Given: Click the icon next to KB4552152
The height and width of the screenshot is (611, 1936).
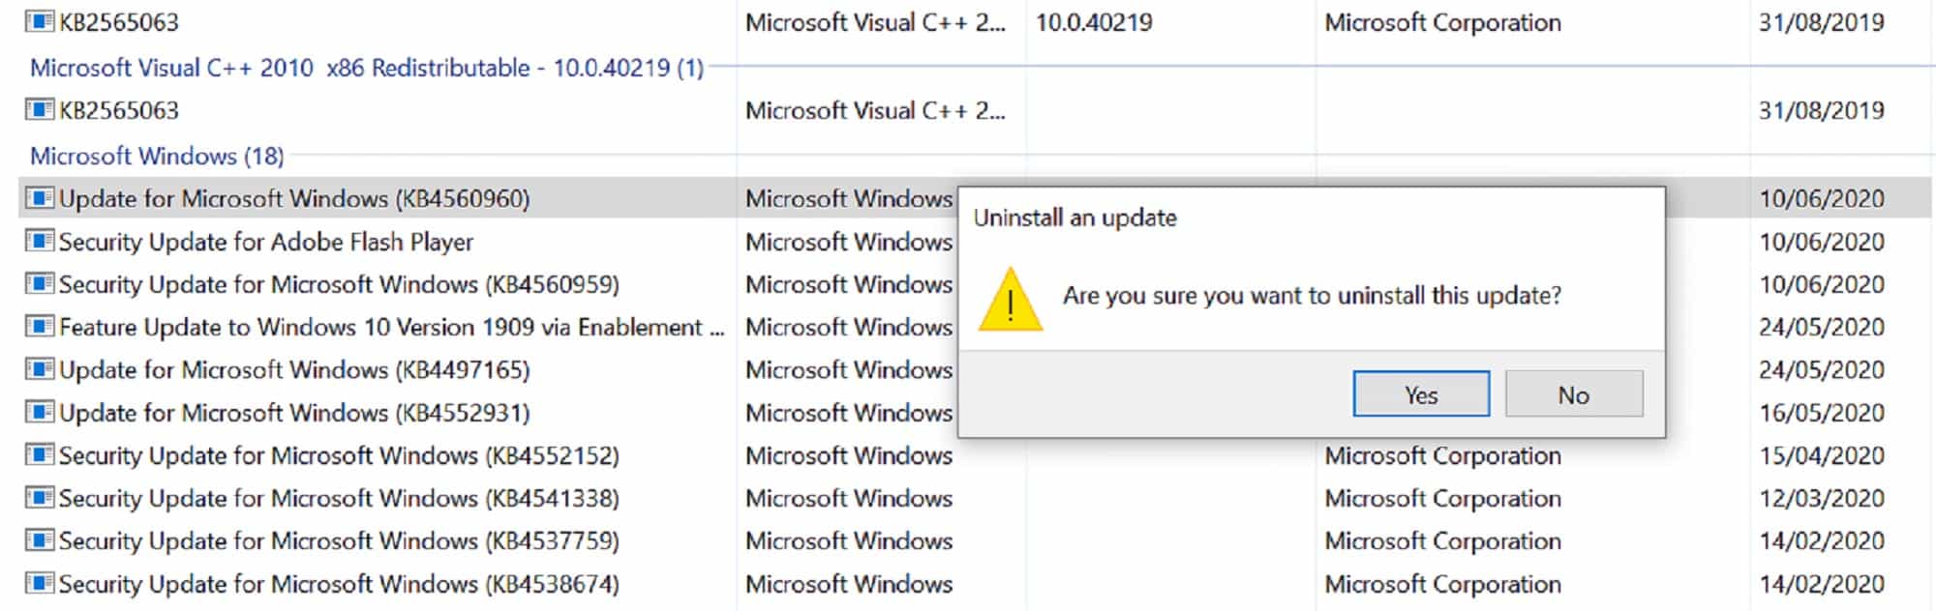Looking at the screenshot, I should point(41,455).
